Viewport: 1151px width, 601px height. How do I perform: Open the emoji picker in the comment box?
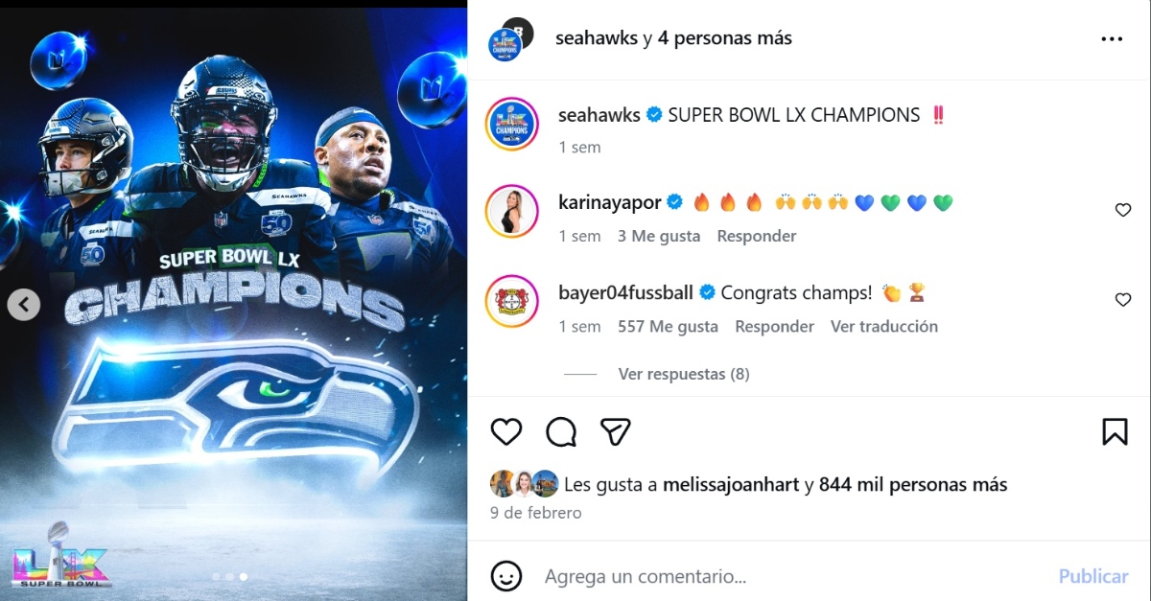pos(506,576)
